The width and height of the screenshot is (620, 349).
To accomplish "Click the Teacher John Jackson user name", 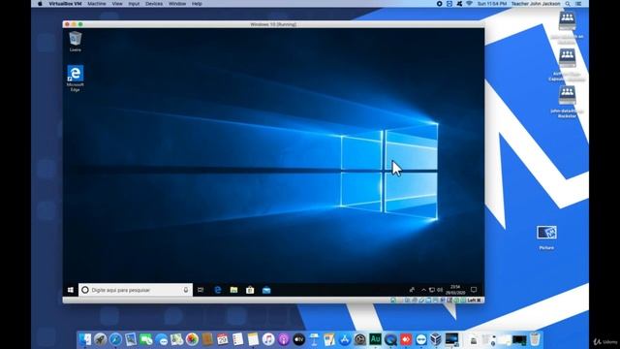I will (536, 4).
